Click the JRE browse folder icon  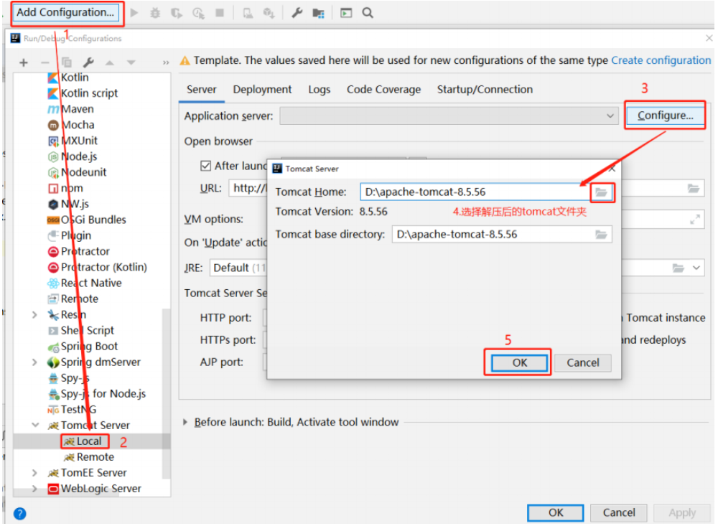point(679,268)
